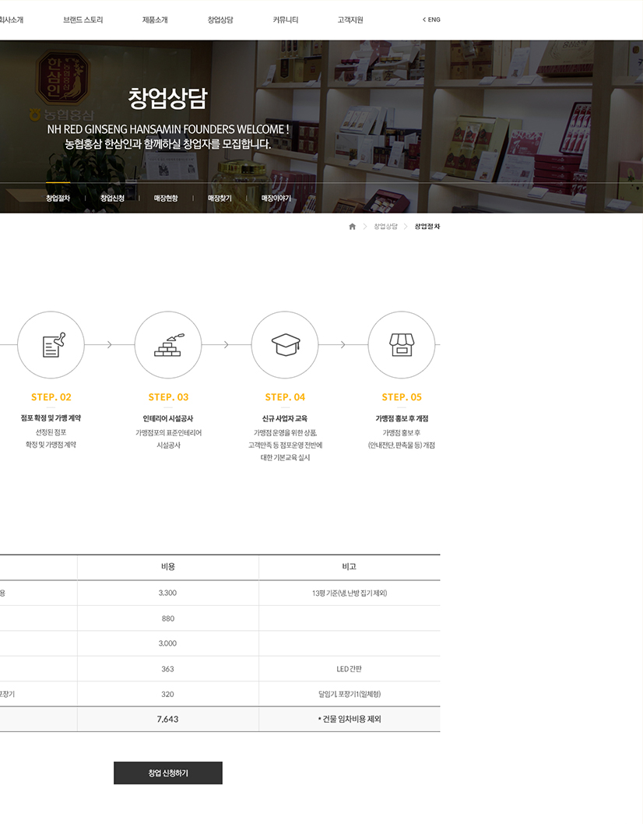
Task: Open the 창업상담 top menu
Action: coord(220,20)
